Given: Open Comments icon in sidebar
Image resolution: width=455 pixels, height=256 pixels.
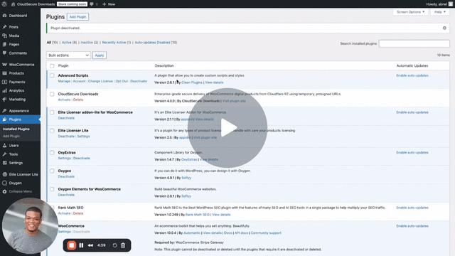Looking at the screenshot, I should 4,53.
